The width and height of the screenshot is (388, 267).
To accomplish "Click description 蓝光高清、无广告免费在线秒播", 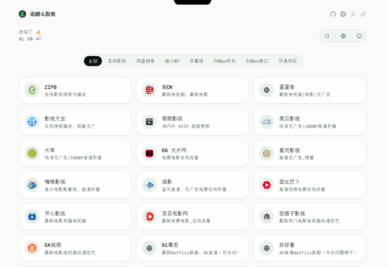I will click(194, 190).
